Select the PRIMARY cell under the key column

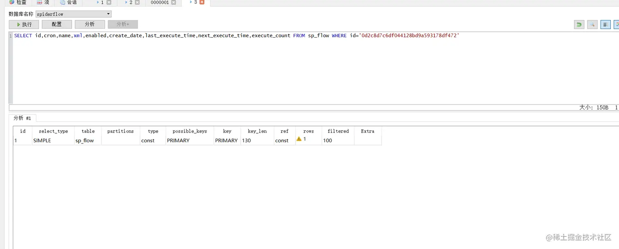coord(227,140)
